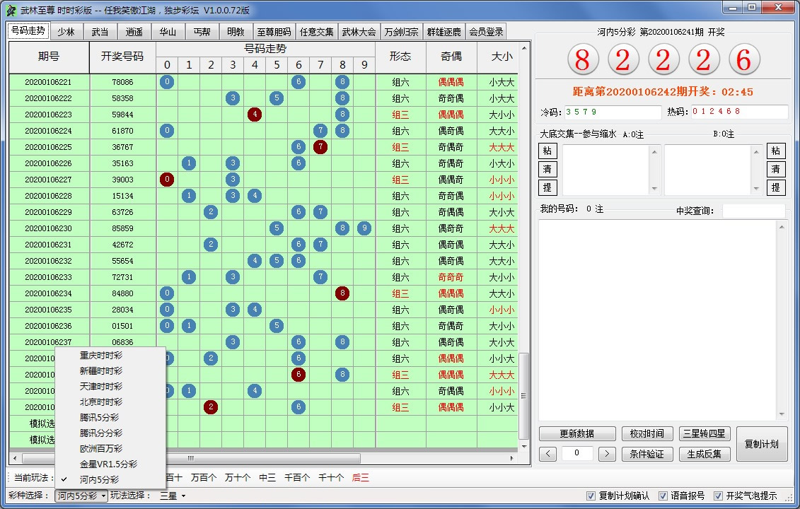Click the increment arrow right of the 0 field
The image size is (800, 509).
pos(606,454)
